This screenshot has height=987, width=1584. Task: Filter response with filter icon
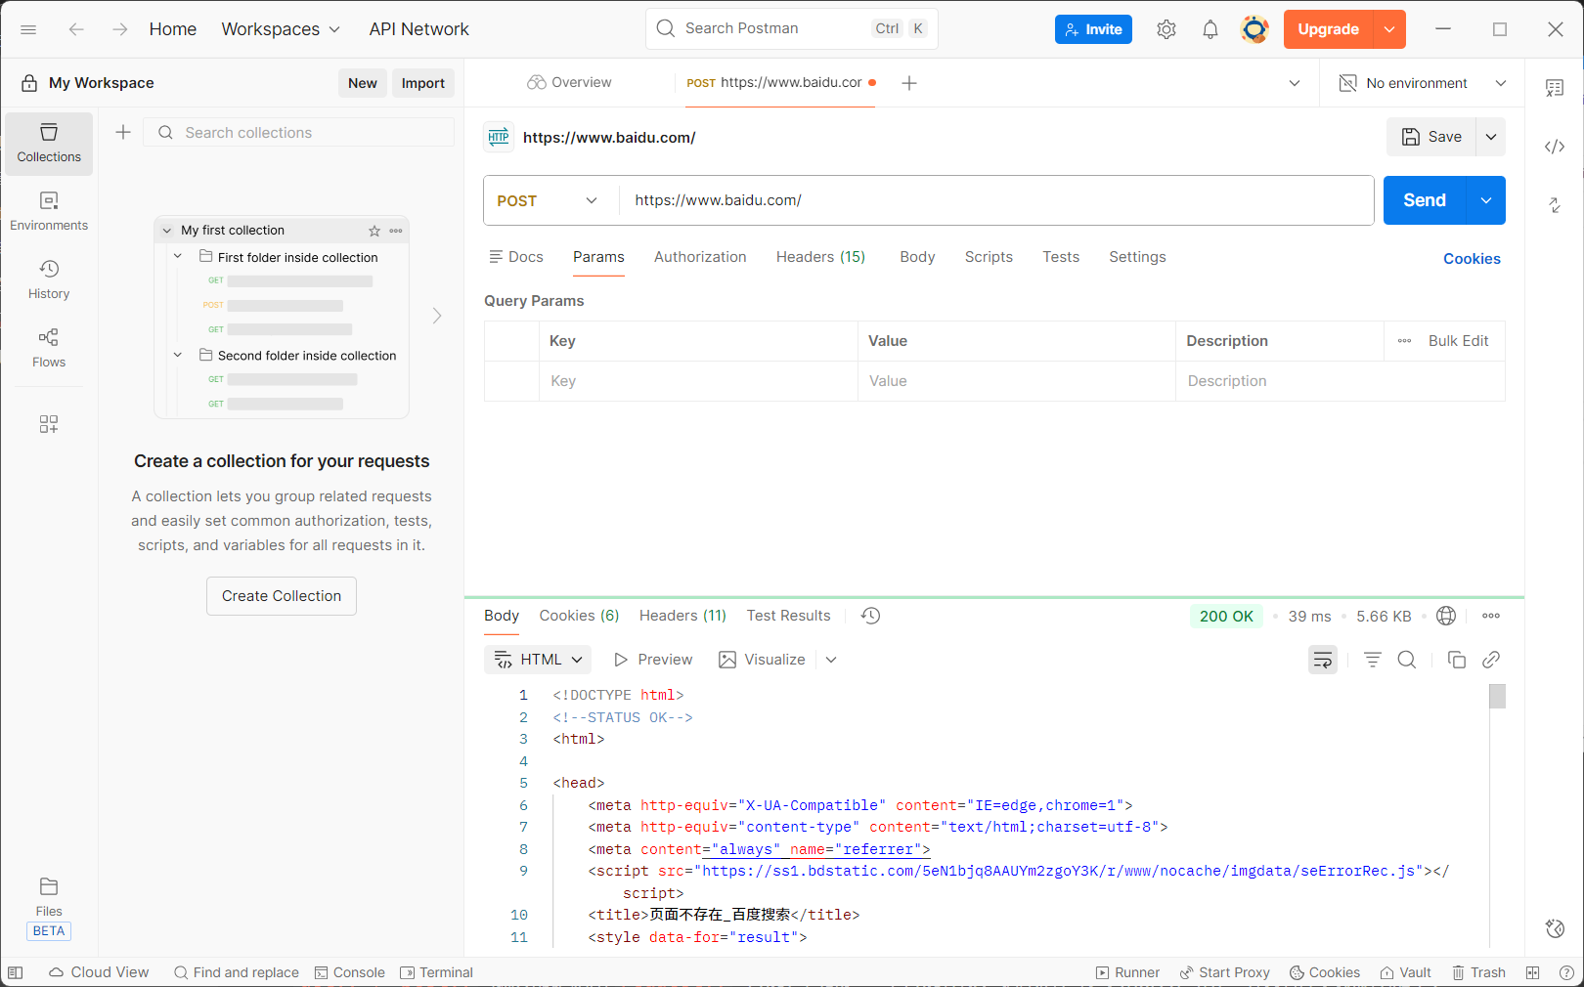1373,660
